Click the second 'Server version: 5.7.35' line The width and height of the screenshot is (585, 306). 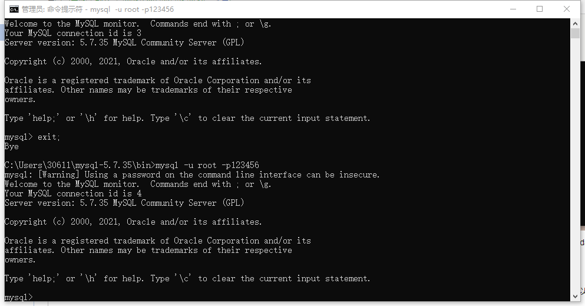124,203
